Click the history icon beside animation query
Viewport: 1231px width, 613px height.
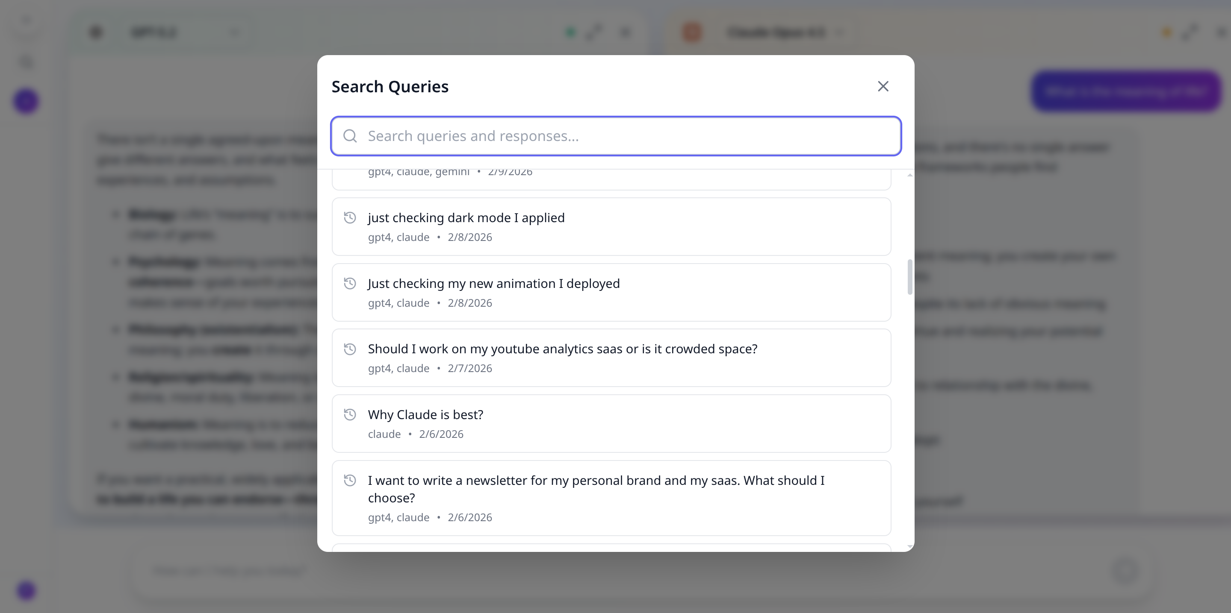point(350,283)
